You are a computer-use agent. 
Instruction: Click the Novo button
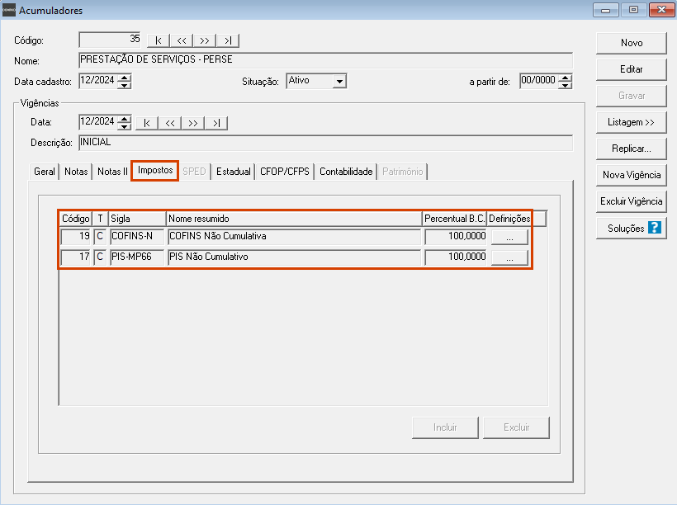click(x=632, y=43)
